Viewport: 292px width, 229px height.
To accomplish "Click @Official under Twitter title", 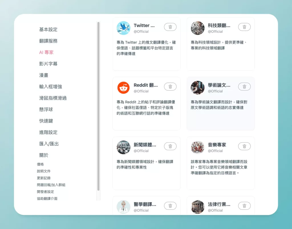I will [141, 32].
